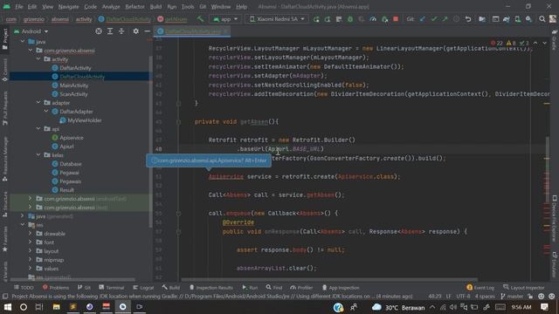Hide the project panel minus icon
Image resolution: width=559 pixels, height=314 pixels.
coord(148,31)
